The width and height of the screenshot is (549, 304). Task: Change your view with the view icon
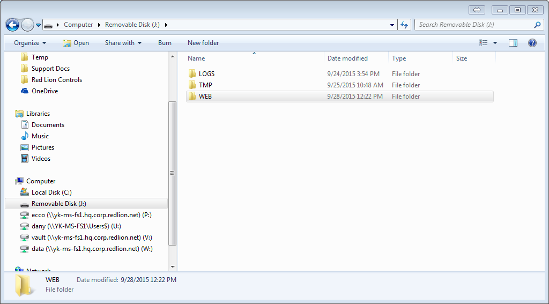[x=483, y=43]
